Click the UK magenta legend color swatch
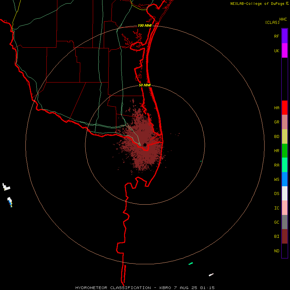Screen dimensions: 290x290 pyautogui.click(x=285, y=51)
